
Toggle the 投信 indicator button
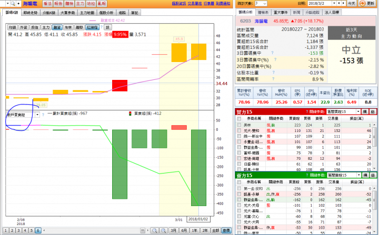[x=35, y=27]
